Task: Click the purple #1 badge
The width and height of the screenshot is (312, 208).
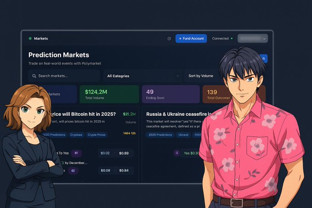Action: click(x=76, y=153)
